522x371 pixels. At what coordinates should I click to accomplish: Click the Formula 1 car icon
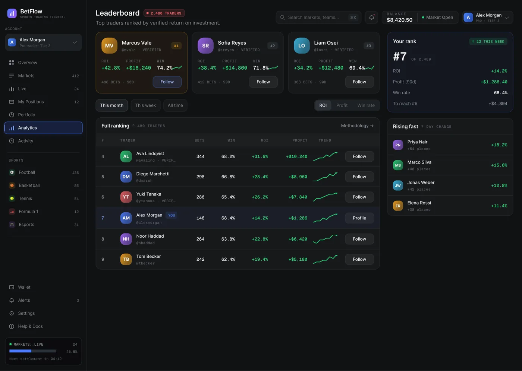click(12, 212)
